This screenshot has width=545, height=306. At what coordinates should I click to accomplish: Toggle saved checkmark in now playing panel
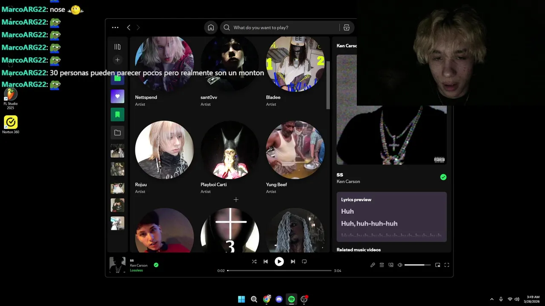(x=443, y=177)
